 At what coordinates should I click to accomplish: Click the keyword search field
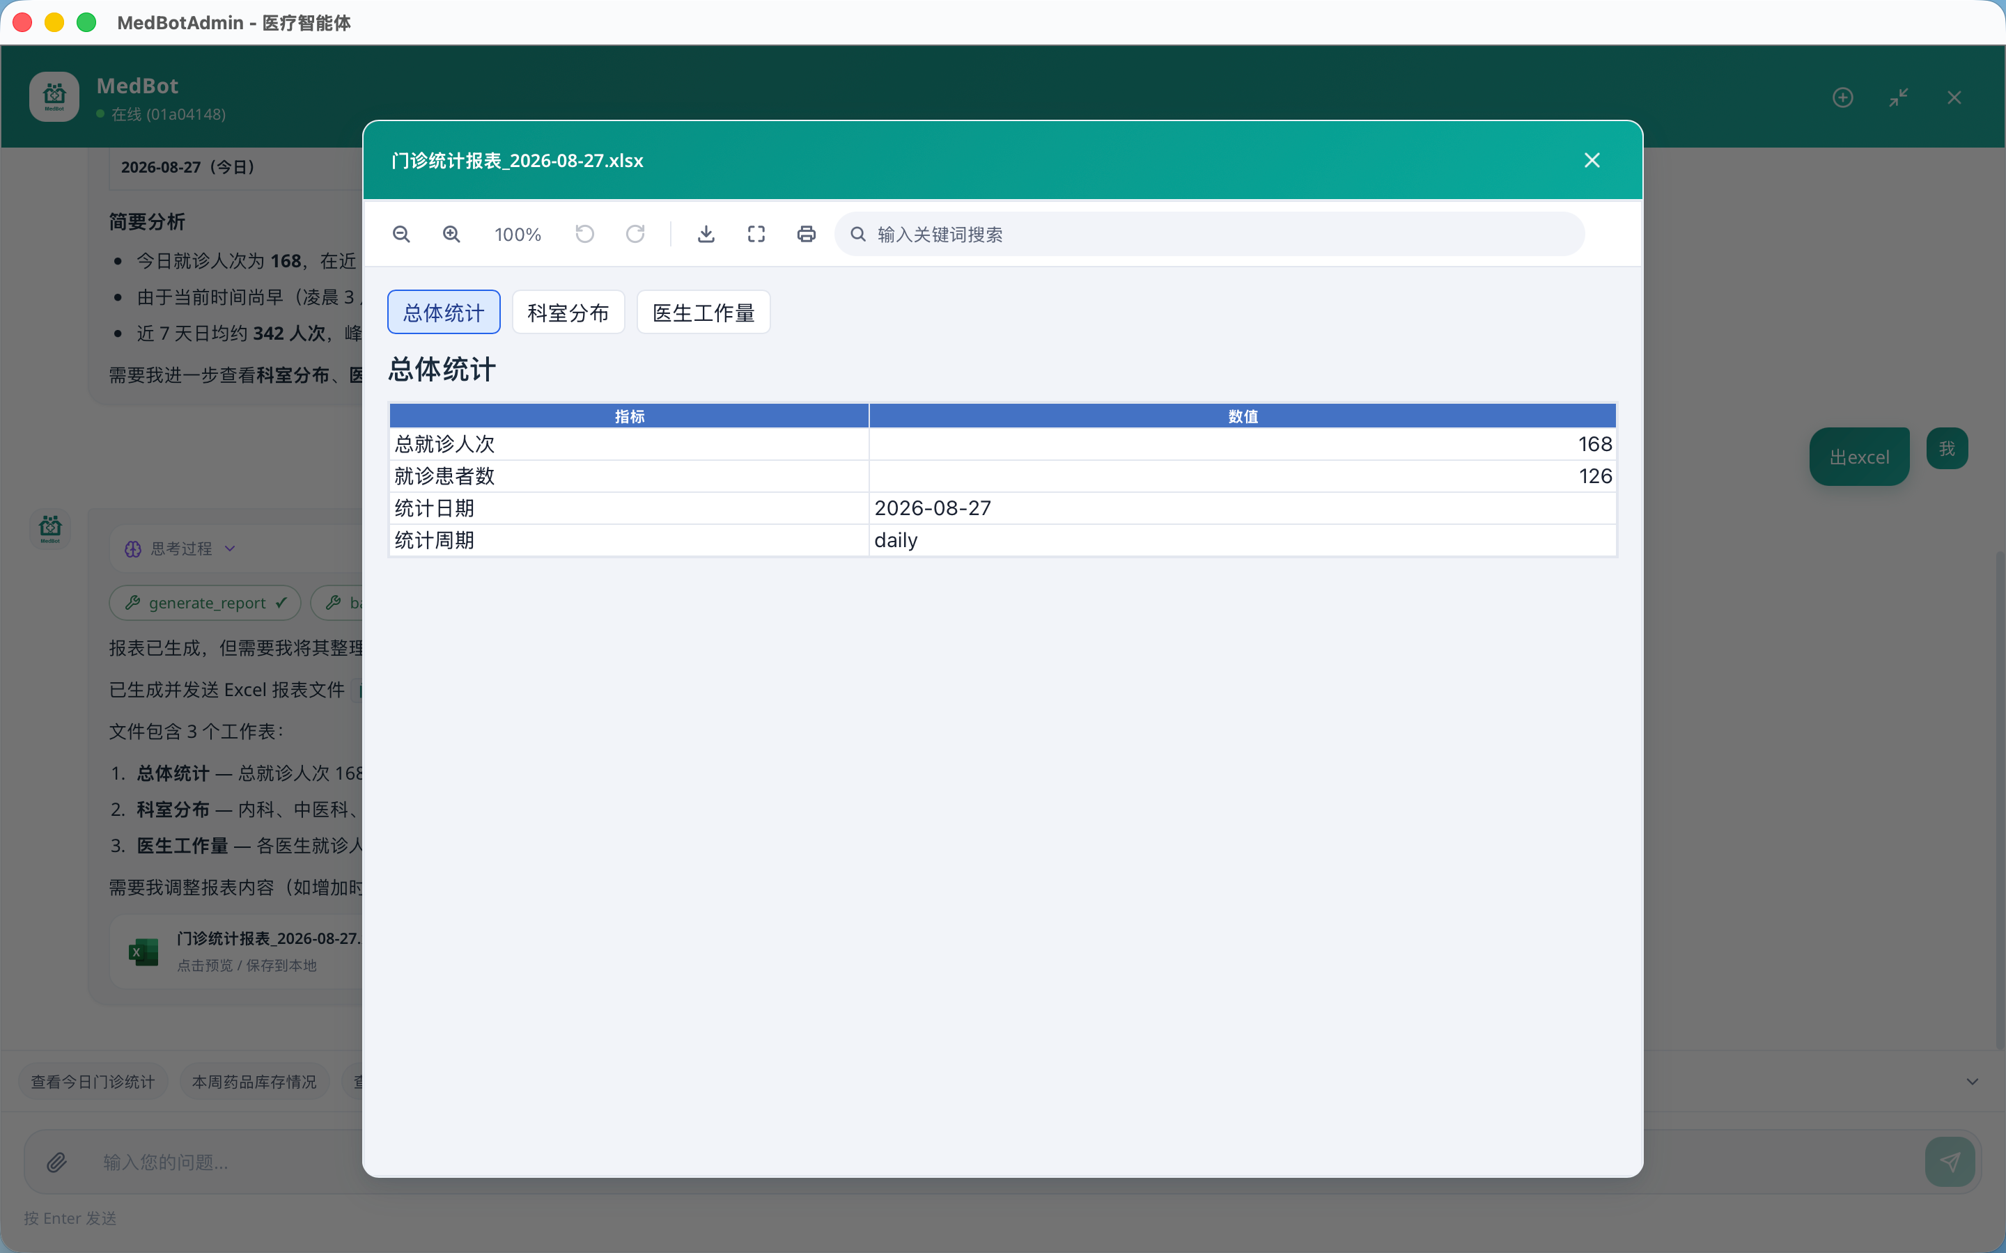(x=1209, y=235)
